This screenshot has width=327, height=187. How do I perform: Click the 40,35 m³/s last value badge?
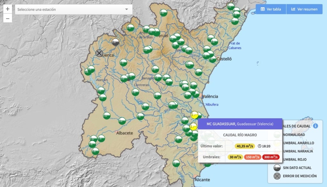(x=245, y=146)
